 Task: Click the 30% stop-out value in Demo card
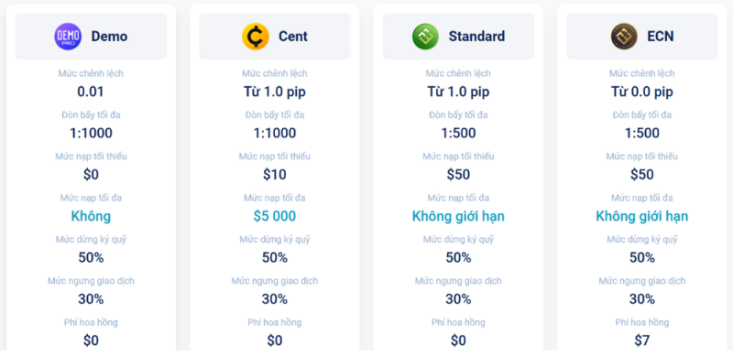point(91,299)
